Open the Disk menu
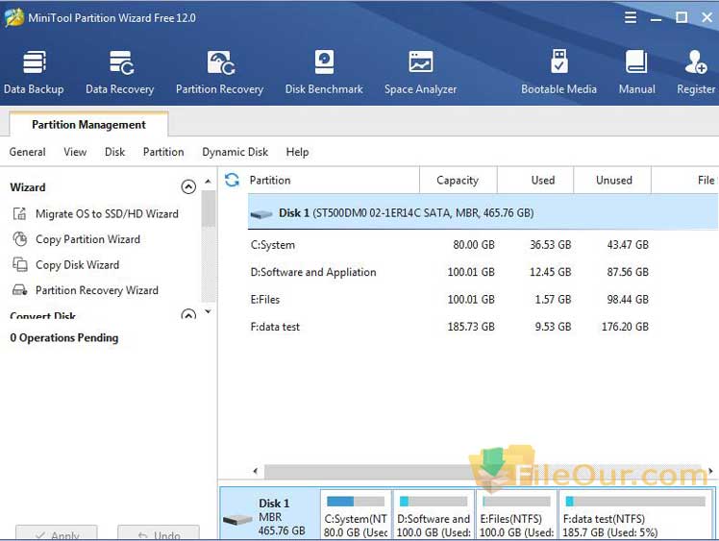This screenshot has width=719, height=541. tap(114, 152)
